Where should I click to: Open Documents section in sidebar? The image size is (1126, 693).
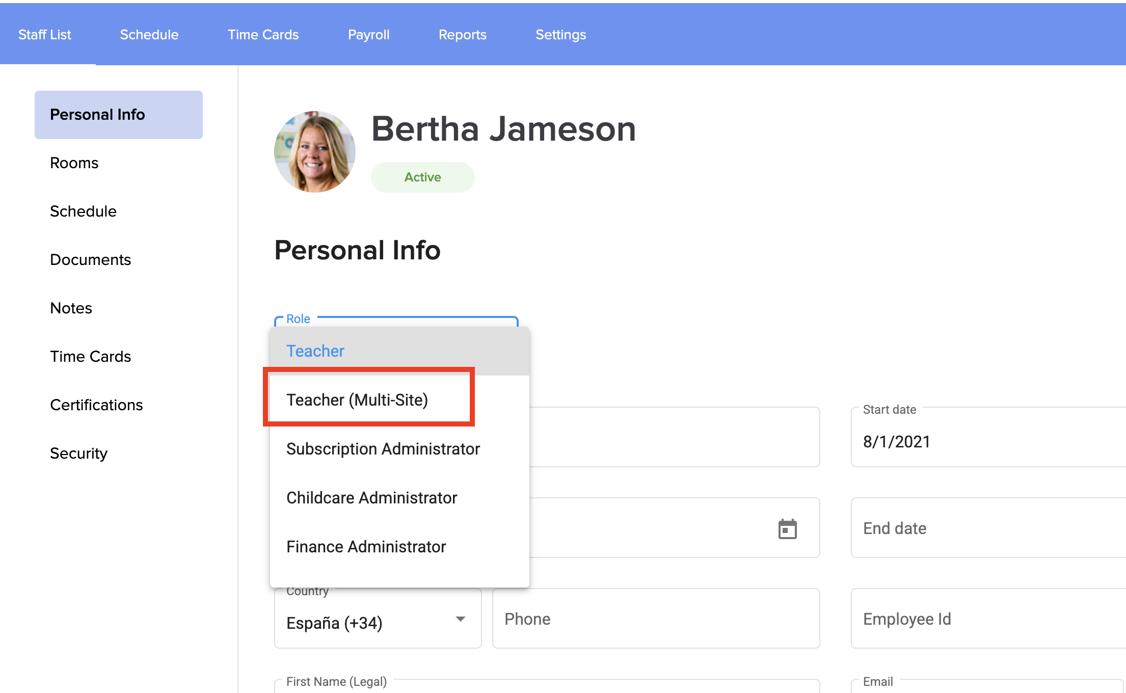[x=90, y=260]
